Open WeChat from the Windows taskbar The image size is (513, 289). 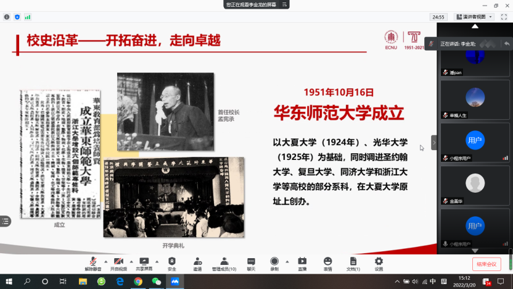point(157,282)
